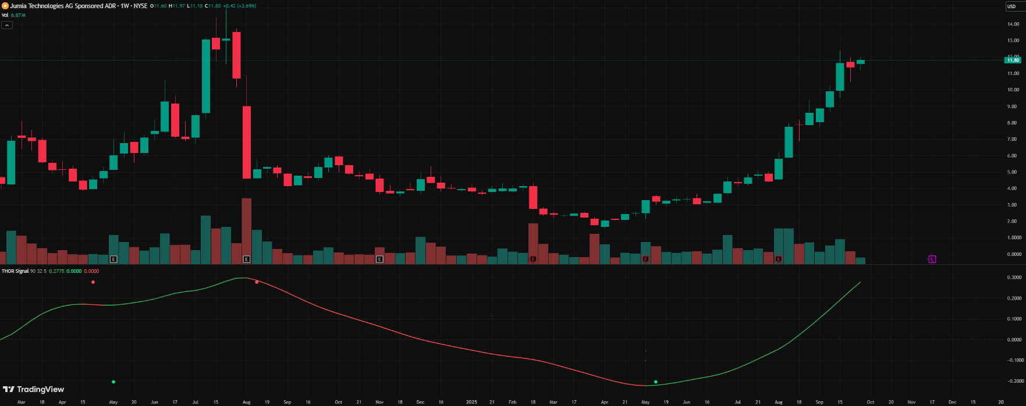Select the Vol indicator legend label
The height and width of the screenshot is (406, 1026).
point(5,15)
